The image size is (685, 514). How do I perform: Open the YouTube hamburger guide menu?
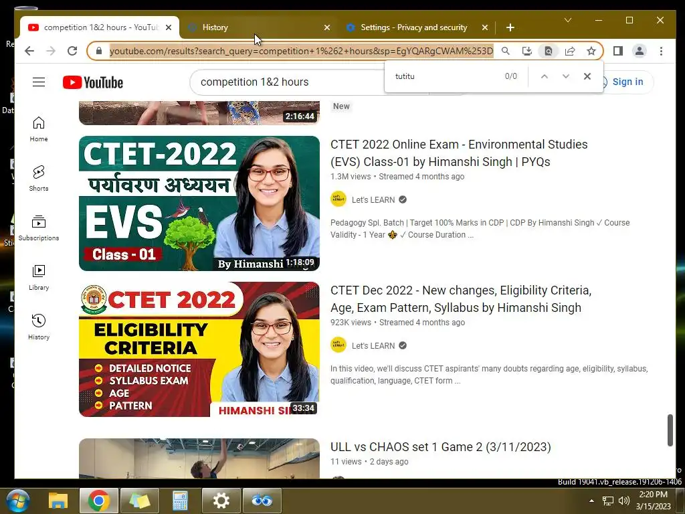coord(39,82)
